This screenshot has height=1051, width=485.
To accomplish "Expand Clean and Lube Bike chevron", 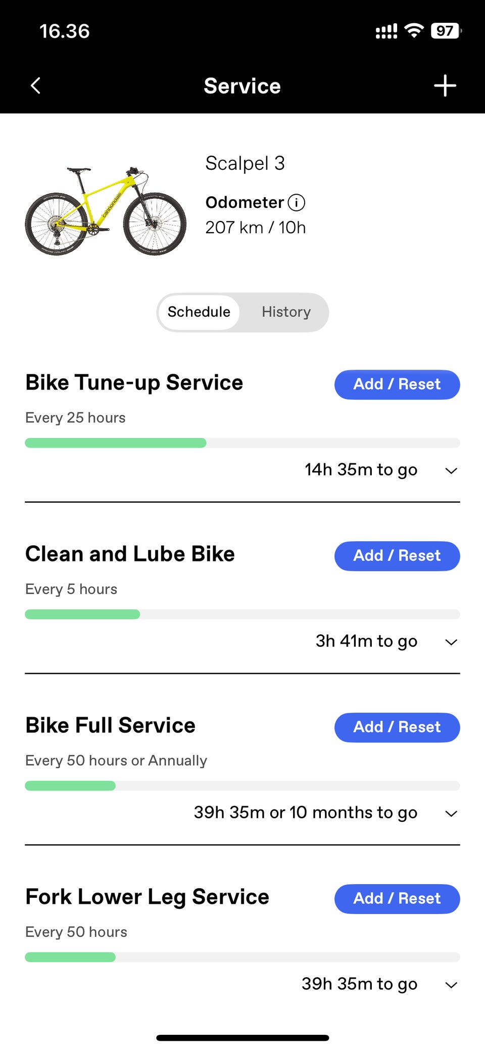I will point(451,642).
